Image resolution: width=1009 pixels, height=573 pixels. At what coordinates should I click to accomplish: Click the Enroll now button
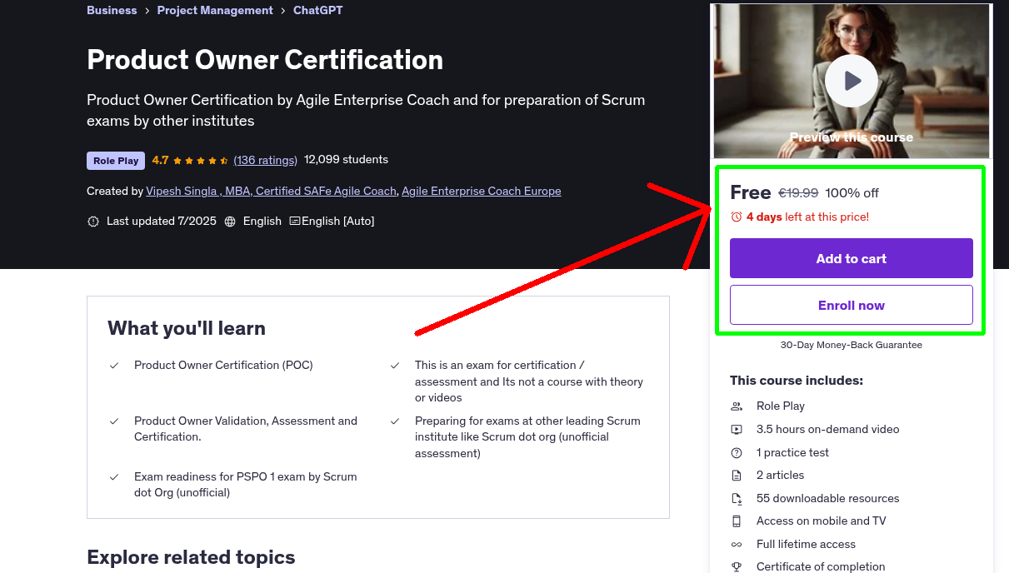pos(852,305)
